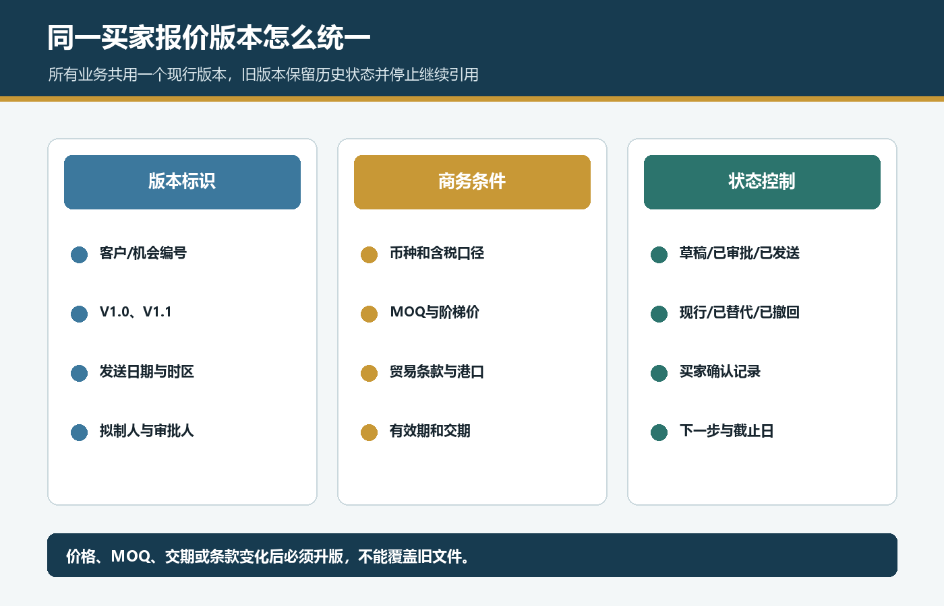The image size is (944, 606).
Task: Select the text 草稿/已审批/已发送
Action: pyautogui.click(x=740, y=253)
